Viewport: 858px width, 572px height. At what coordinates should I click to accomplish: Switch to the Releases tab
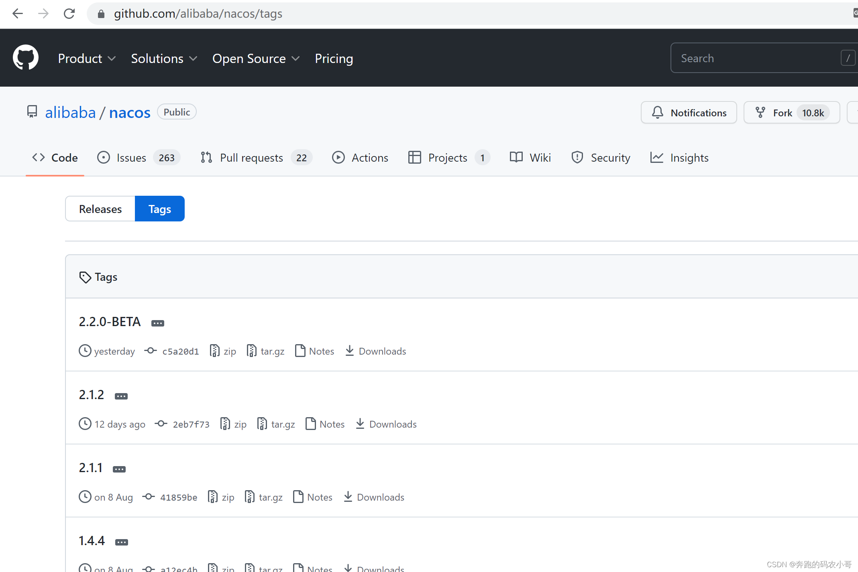(100, 209)
